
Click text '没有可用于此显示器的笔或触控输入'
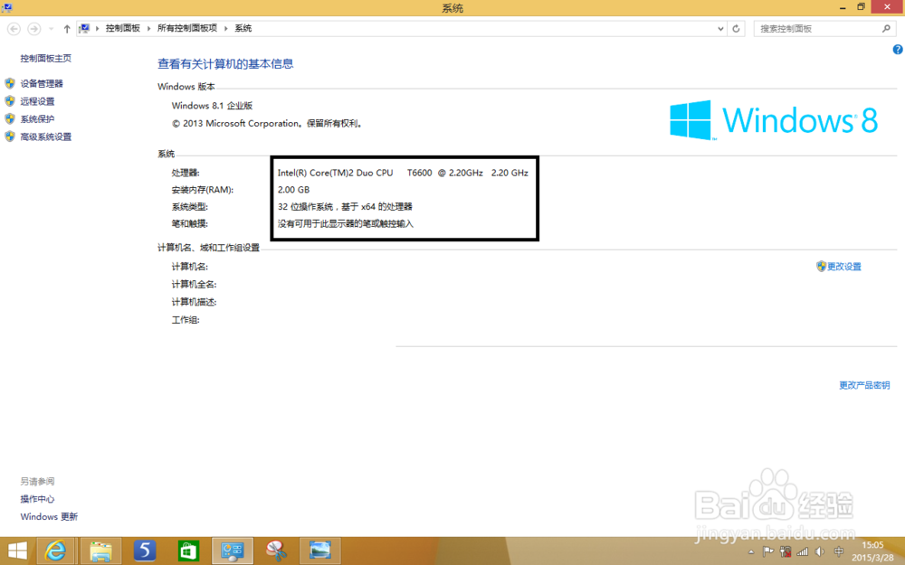pos(346,223)
